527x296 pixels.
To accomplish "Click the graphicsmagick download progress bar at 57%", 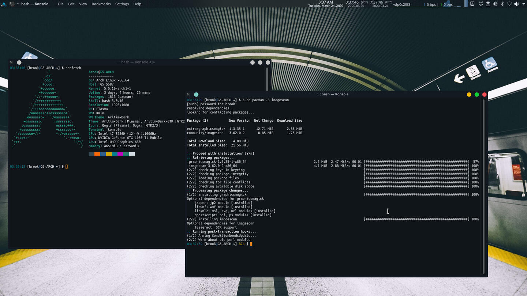I will point(416,162).
